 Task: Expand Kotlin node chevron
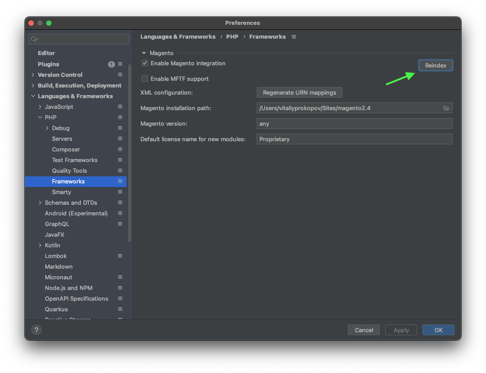coord(40,246)
